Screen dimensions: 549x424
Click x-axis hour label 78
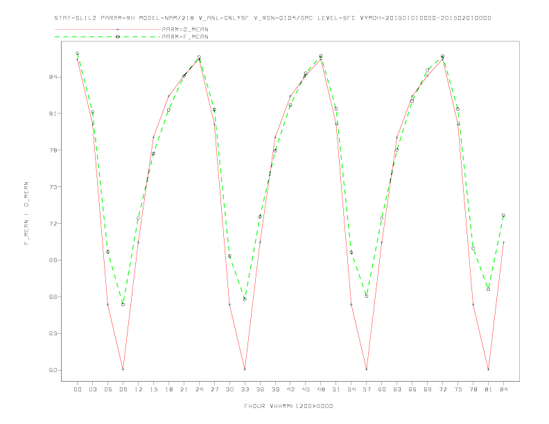point(473,389)
